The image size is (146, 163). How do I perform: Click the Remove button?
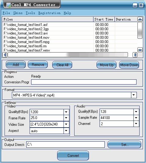point(38,64)
